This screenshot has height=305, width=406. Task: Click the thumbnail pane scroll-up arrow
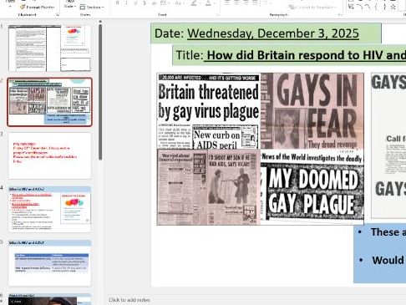(100, 22)
